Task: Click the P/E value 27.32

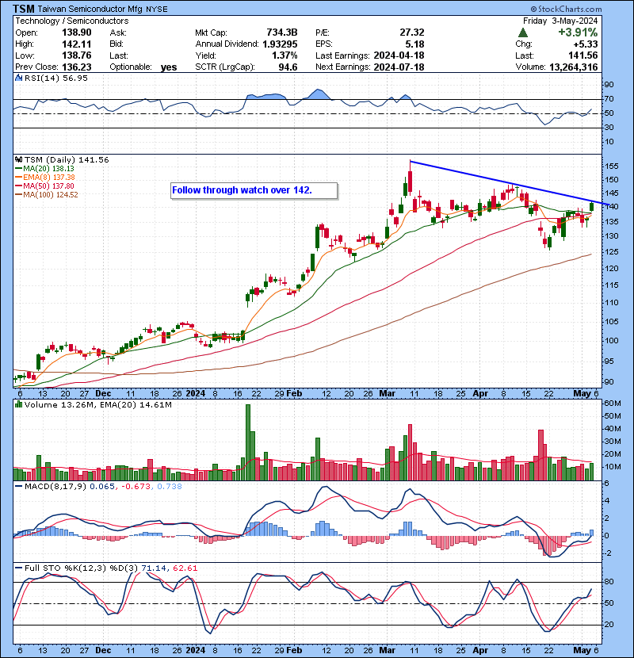Action: [x=411, y=33]
